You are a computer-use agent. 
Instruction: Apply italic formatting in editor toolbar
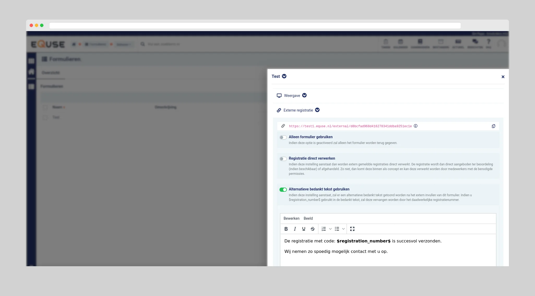click(x=295, y=229)
